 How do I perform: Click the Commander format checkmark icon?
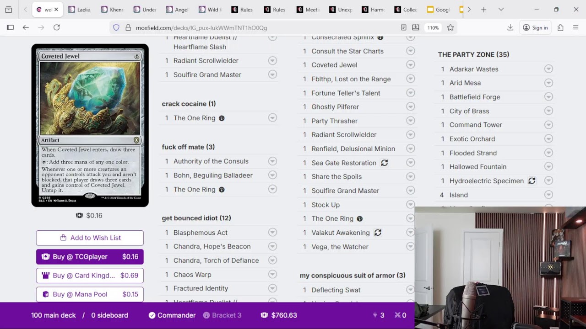pyautogui.click(x=152, y=315)
